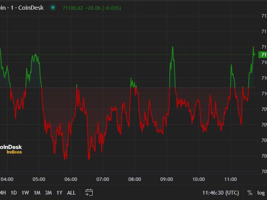
Task: Choose the 1Y time range
Action: [x=59, y=193]
